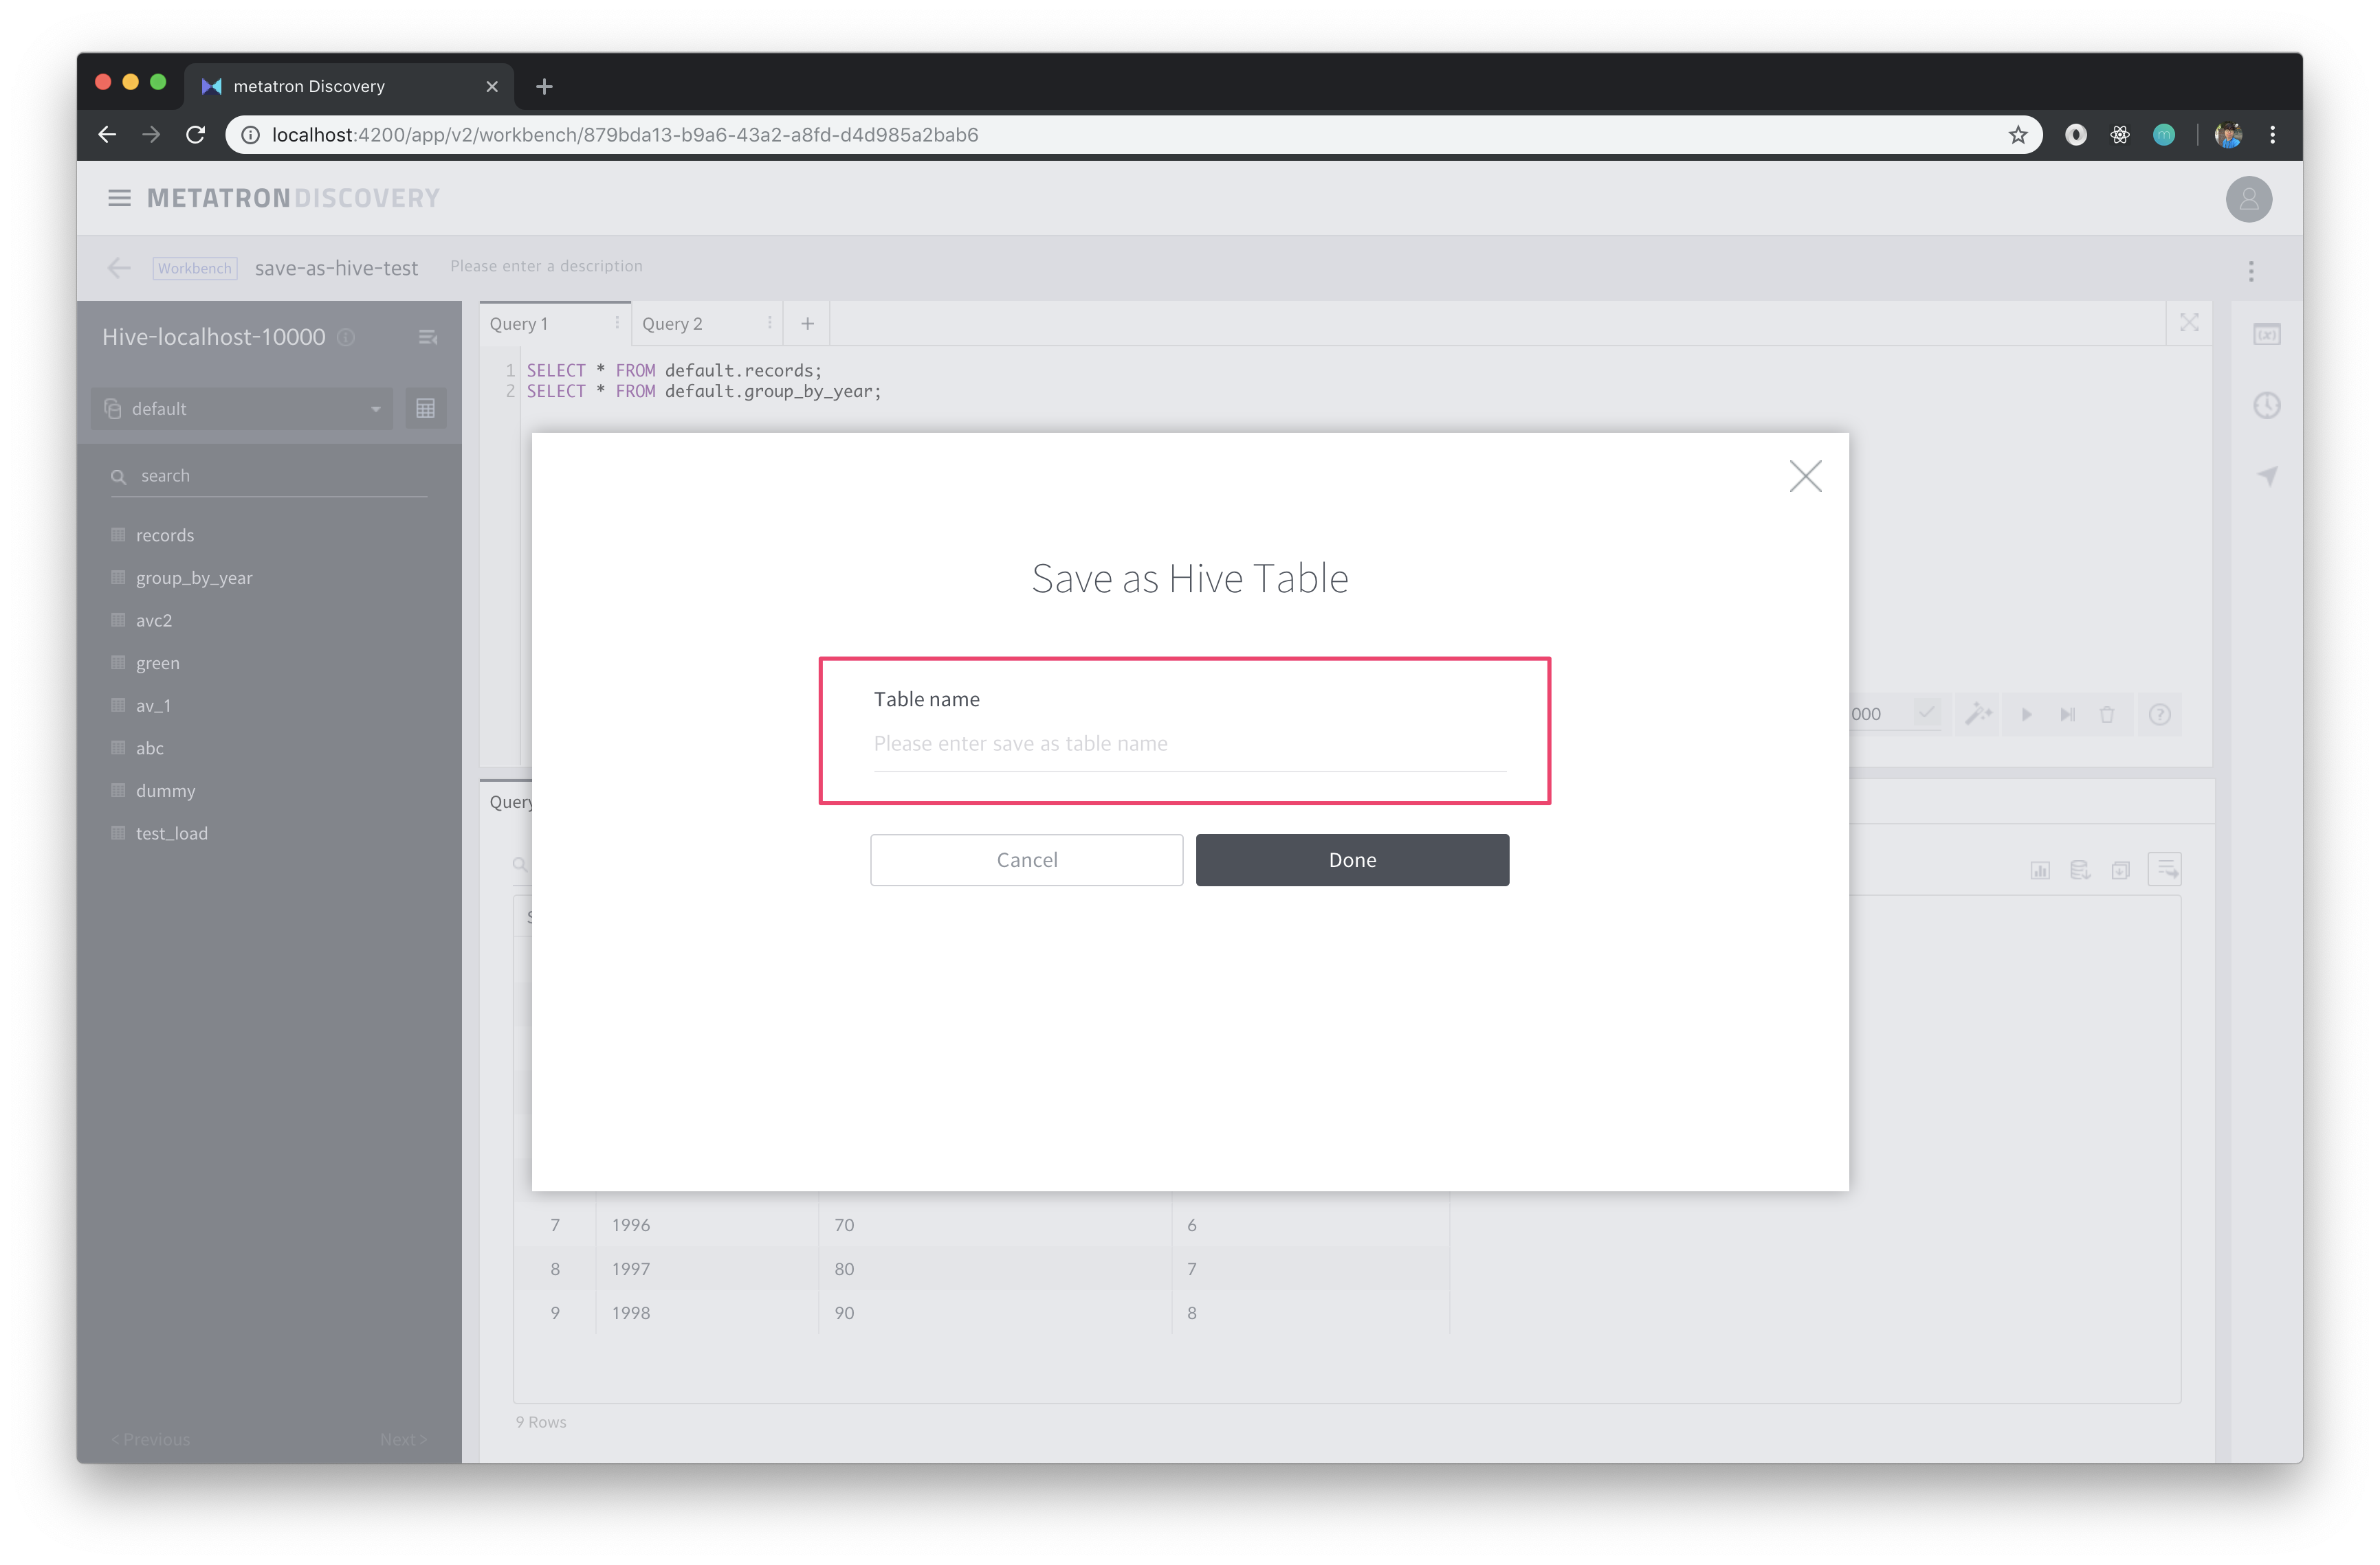Run the query with the play button
The height and width of the screenshot is (1565, 2380).
coord(2026,714)
